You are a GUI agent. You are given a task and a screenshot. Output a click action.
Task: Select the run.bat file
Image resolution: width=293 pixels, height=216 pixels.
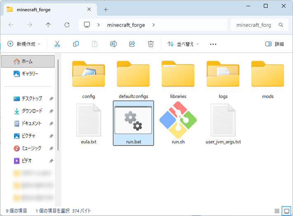pos(133,123)
